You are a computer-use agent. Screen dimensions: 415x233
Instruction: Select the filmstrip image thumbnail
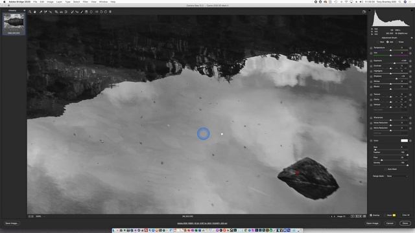14,21
